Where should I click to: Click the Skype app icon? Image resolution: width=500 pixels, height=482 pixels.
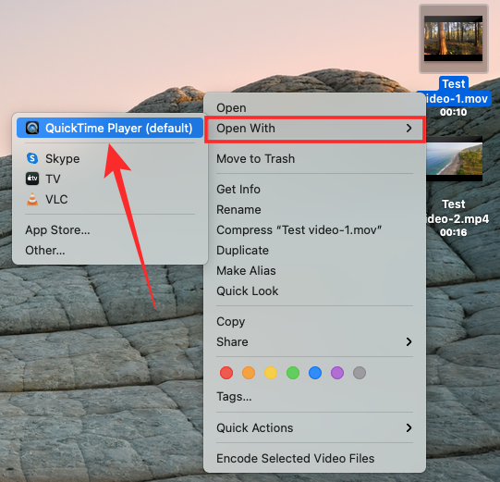pyautogui.click(x=32, y=158)
